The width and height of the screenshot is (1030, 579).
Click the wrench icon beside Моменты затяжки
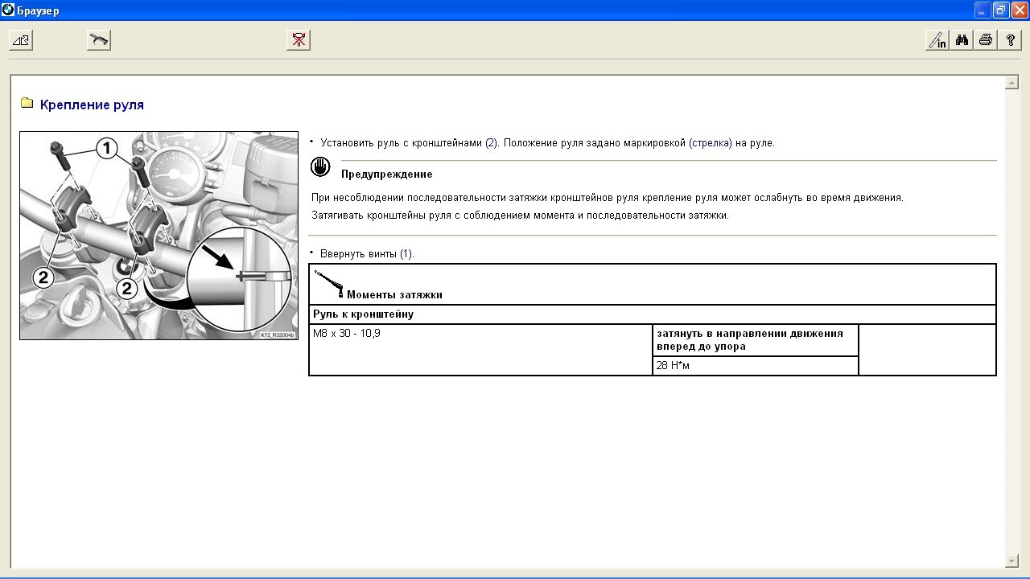328,283
